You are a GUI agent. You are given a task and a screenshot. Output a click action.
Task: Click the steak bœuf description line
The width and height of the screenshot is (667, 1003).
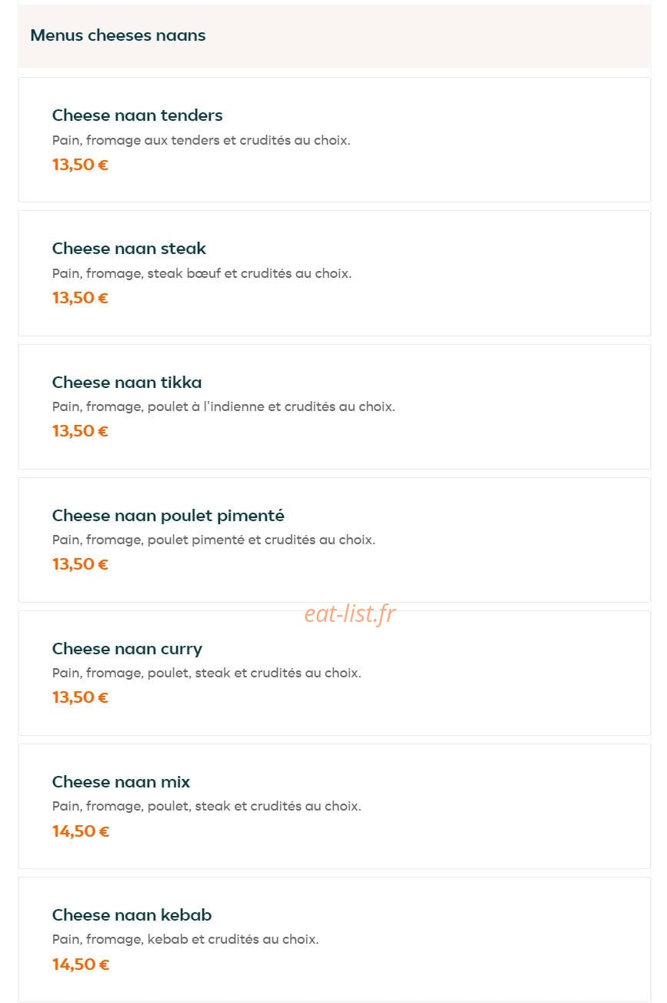click(x=202, y=273)
